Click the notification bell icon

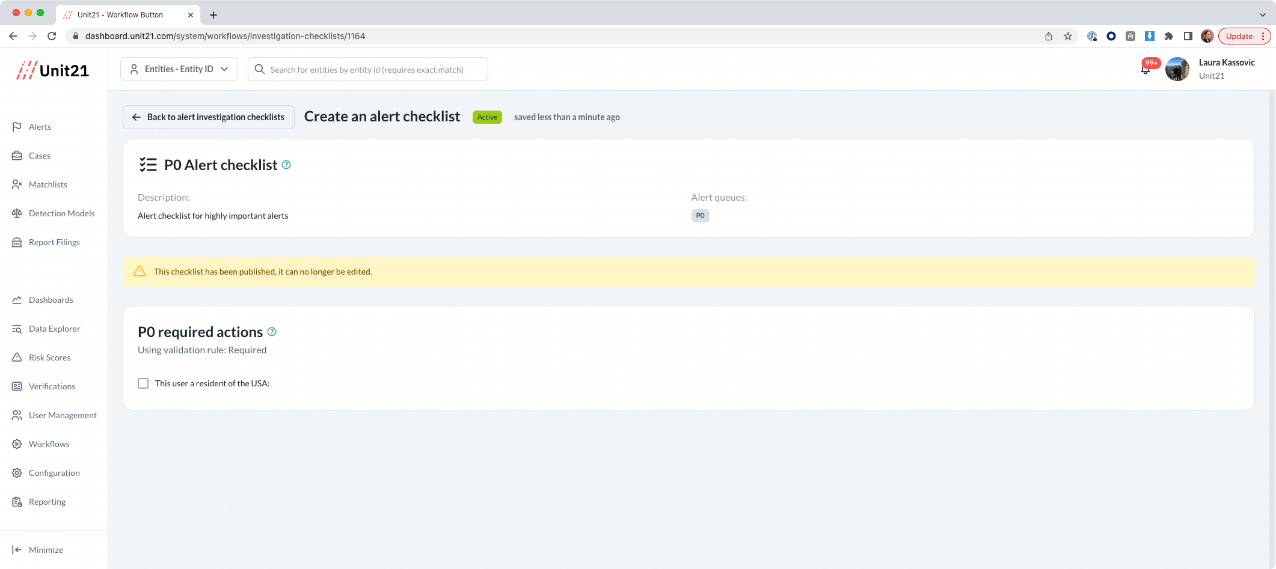point(1146,70)
